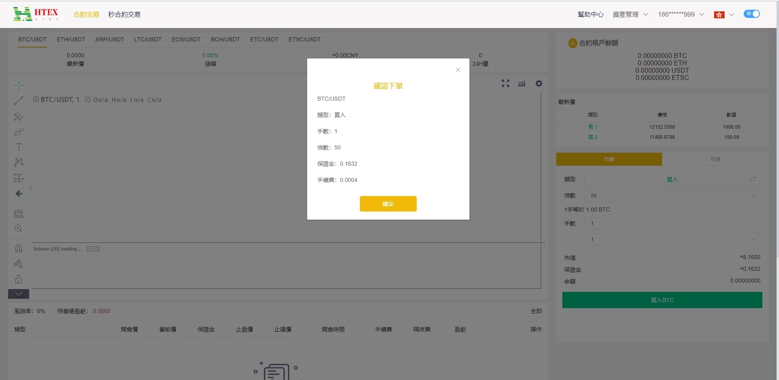Confirm the order with the yellow 確定 button
Image resolution: width=779 pixels, height=380 pixels.
point(388,204)
